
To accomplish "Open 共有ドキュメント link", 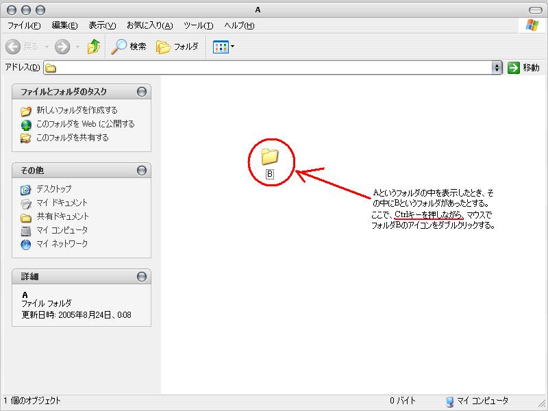I will [x=63, y=216].
